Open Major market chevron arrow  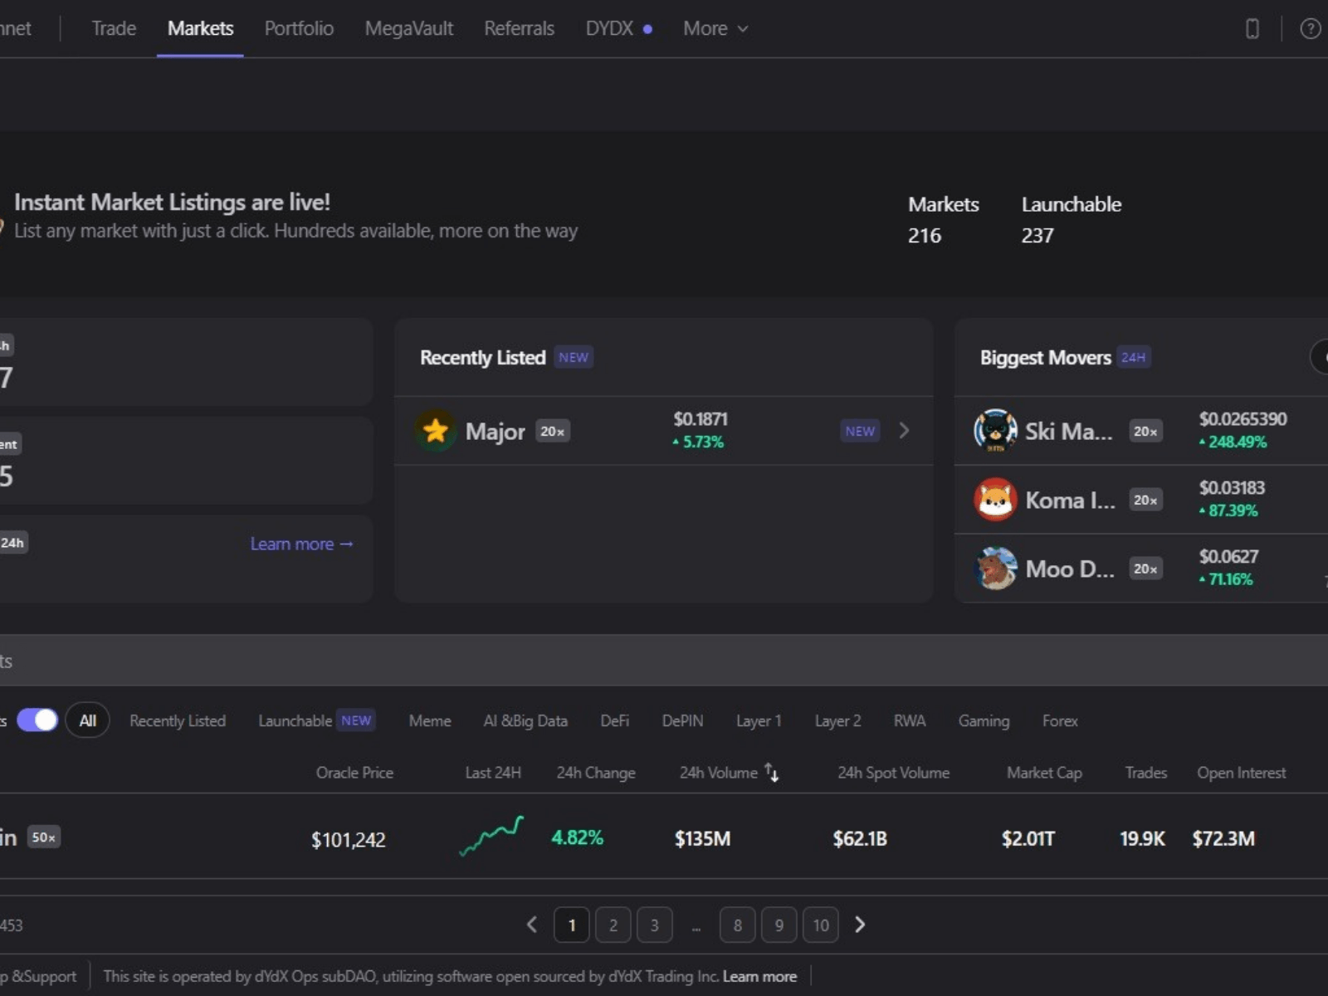pyautogui.click(x=904, y=430)
